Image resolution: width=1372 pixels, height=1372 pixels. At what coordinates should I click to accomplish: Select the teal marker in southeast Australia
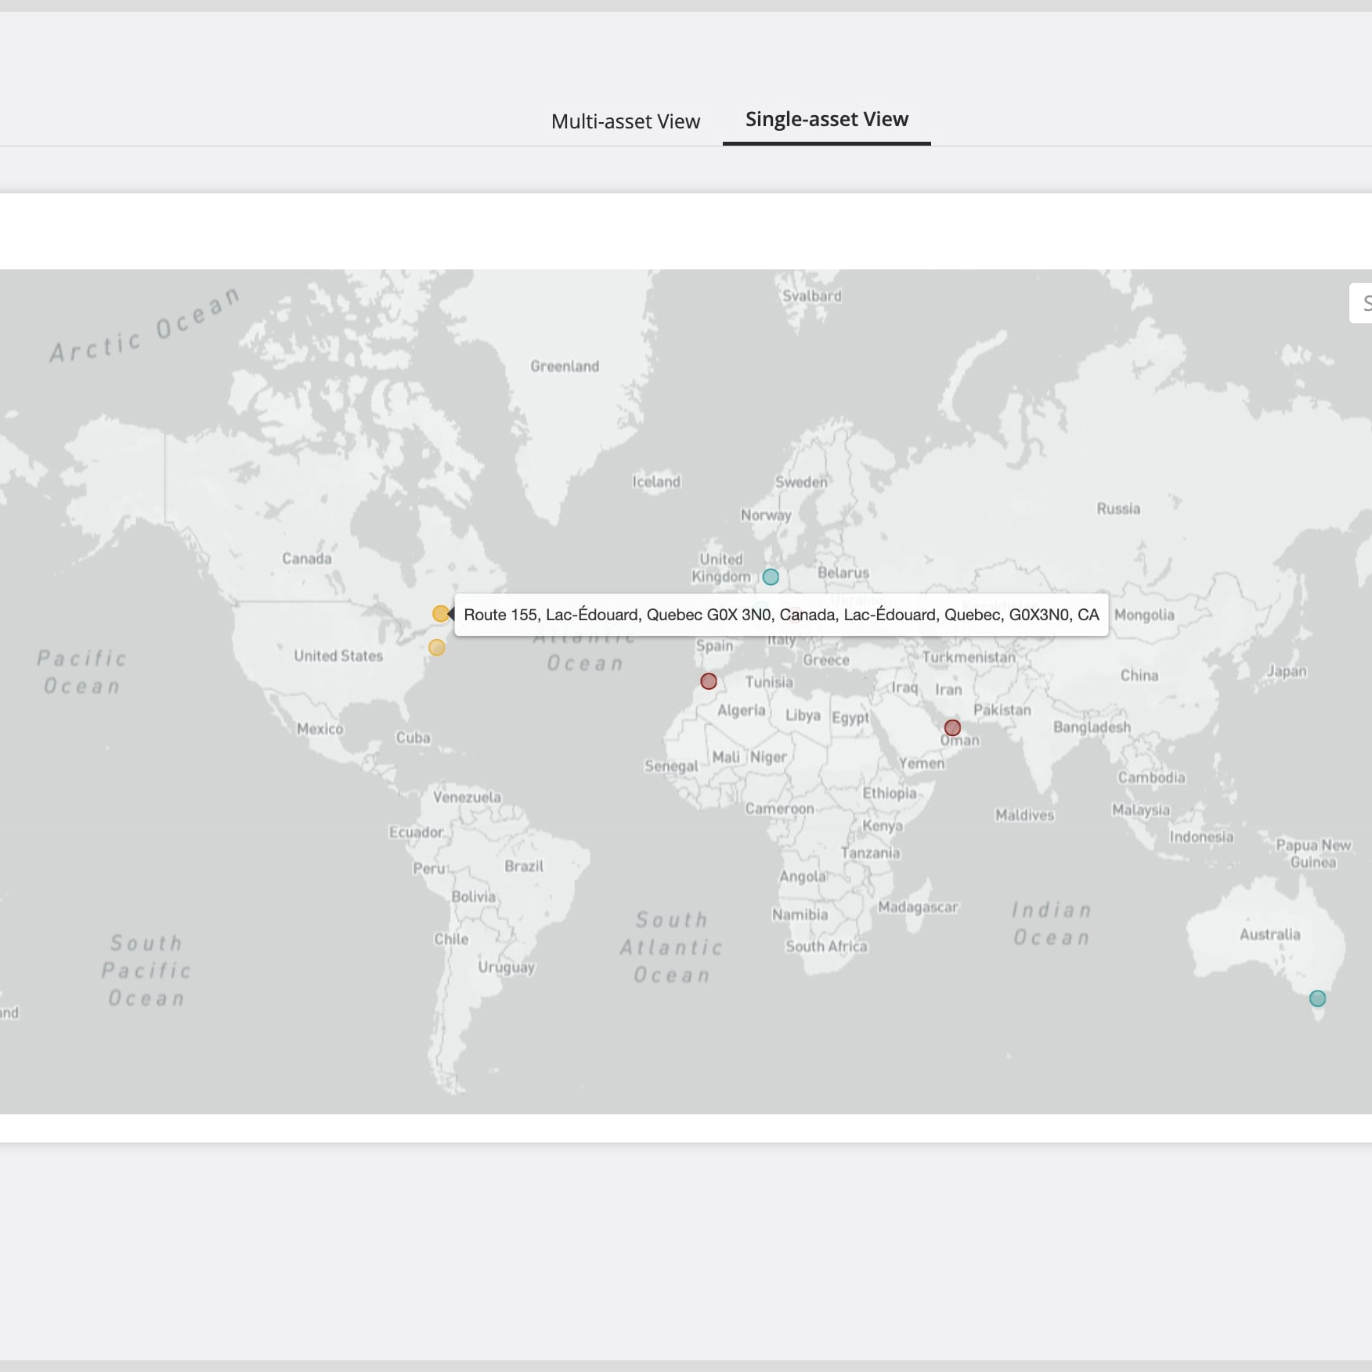click(x=1317, y=998)
